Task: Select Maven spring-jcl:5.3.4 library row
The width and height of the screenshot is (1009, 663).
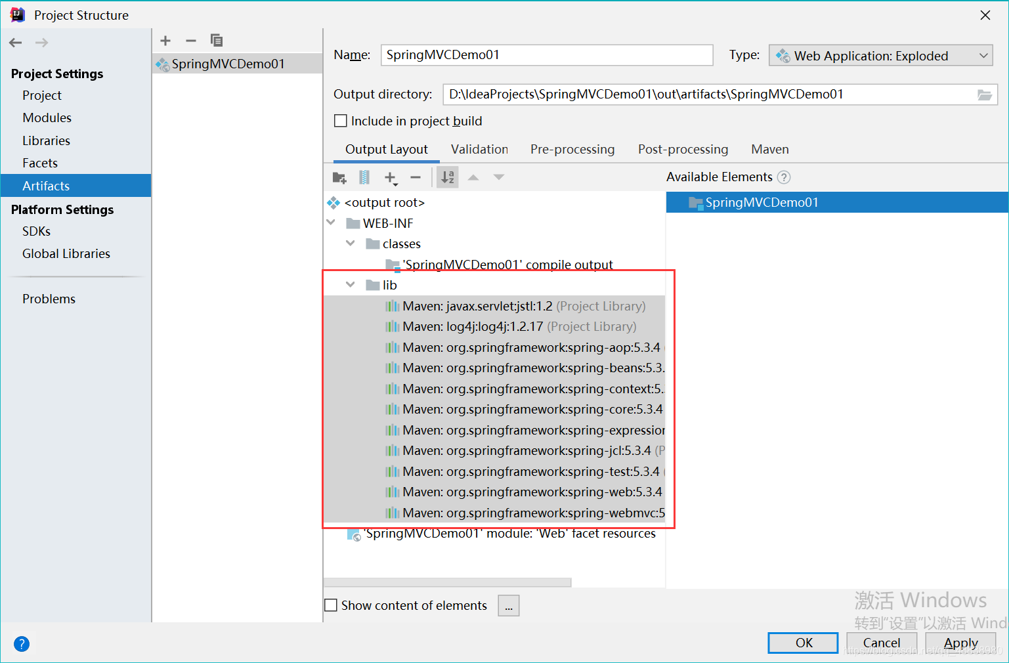Action: click(x=494, y=450)
